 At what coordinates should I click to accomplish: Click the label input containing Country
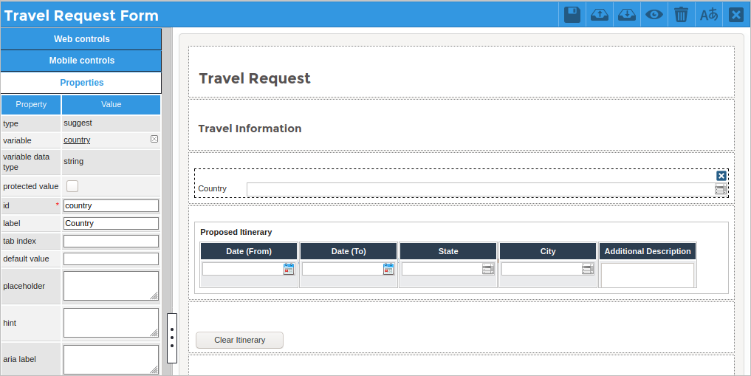point(111,223)
